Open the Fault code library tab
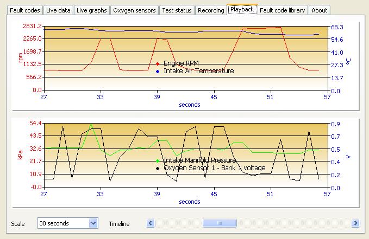Screen dimensions: 369x239 point(283,10)
